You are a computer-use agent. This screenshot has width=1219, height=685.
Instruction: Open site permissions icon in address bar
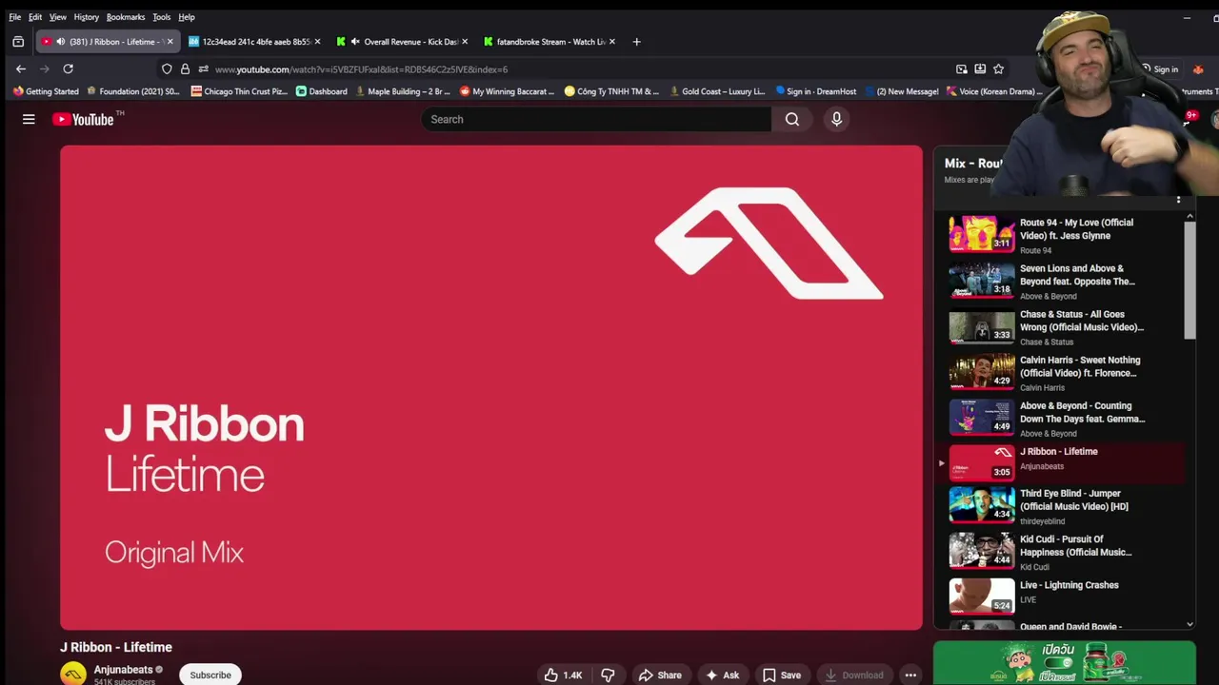point(203,68)
